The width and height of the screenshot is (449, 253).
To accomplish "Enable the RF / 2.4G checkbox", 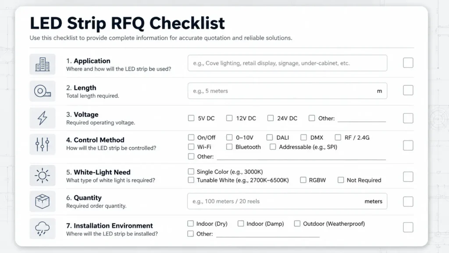I will point(338,137).
